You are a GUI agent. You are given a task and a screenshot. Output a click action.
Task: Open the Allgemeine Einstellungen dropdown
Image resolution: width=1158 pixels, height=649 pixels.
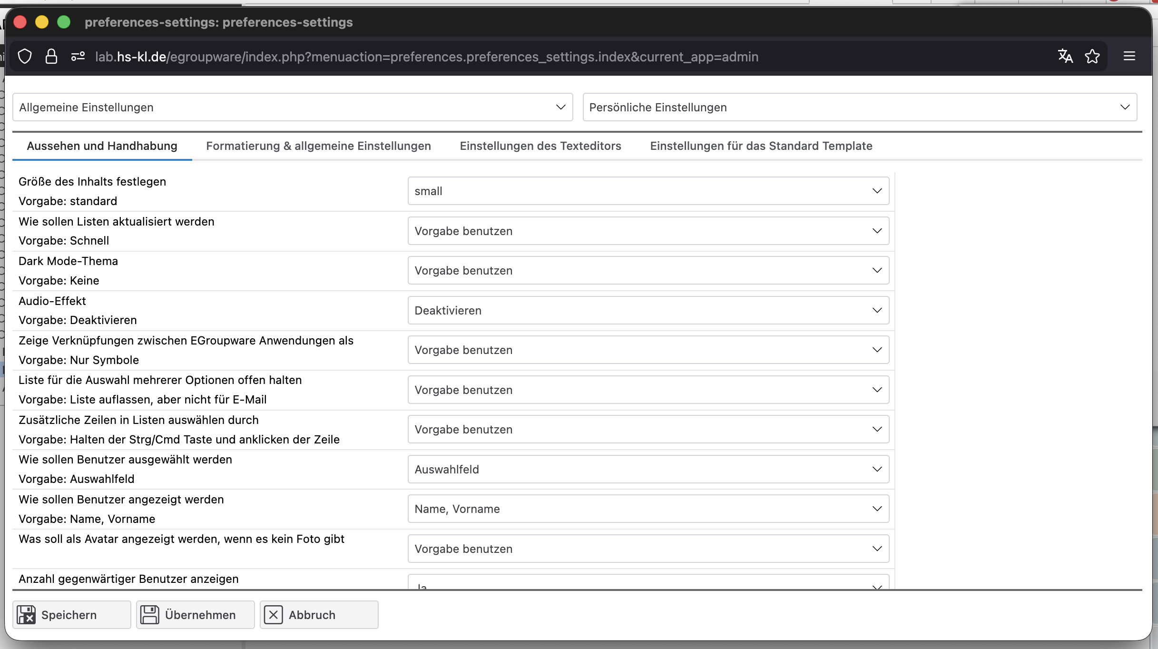[x=293, y=108]
